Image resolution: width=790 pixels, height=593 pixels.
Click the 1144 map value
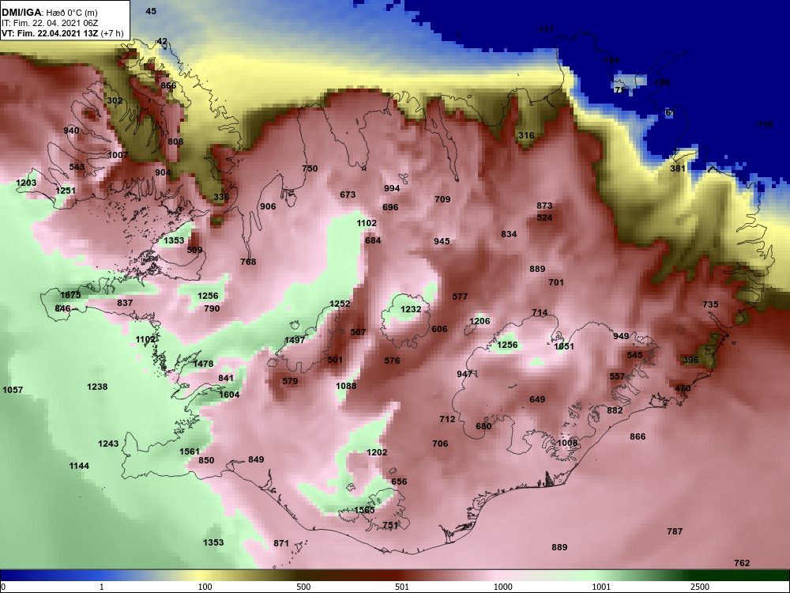(x=79, y=466)
